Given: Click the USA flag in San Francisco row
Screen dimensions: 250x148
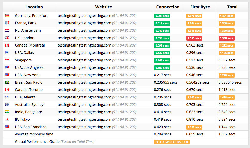Looking at the screenshot, I should coord(7,127).
